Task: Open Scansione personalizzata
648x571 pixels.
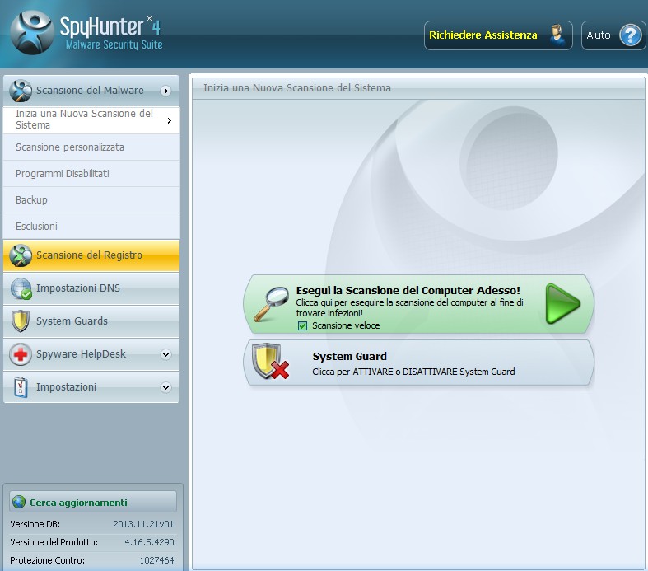Action: [x=91, y=147]
